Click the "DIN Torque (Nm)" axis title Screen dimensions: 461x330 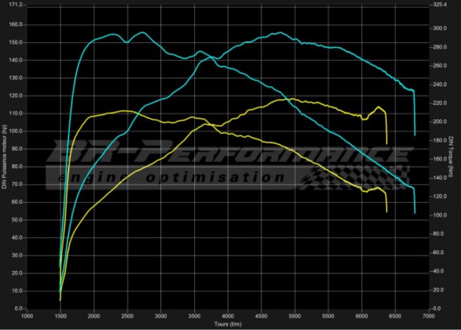(x=452, y=156)
